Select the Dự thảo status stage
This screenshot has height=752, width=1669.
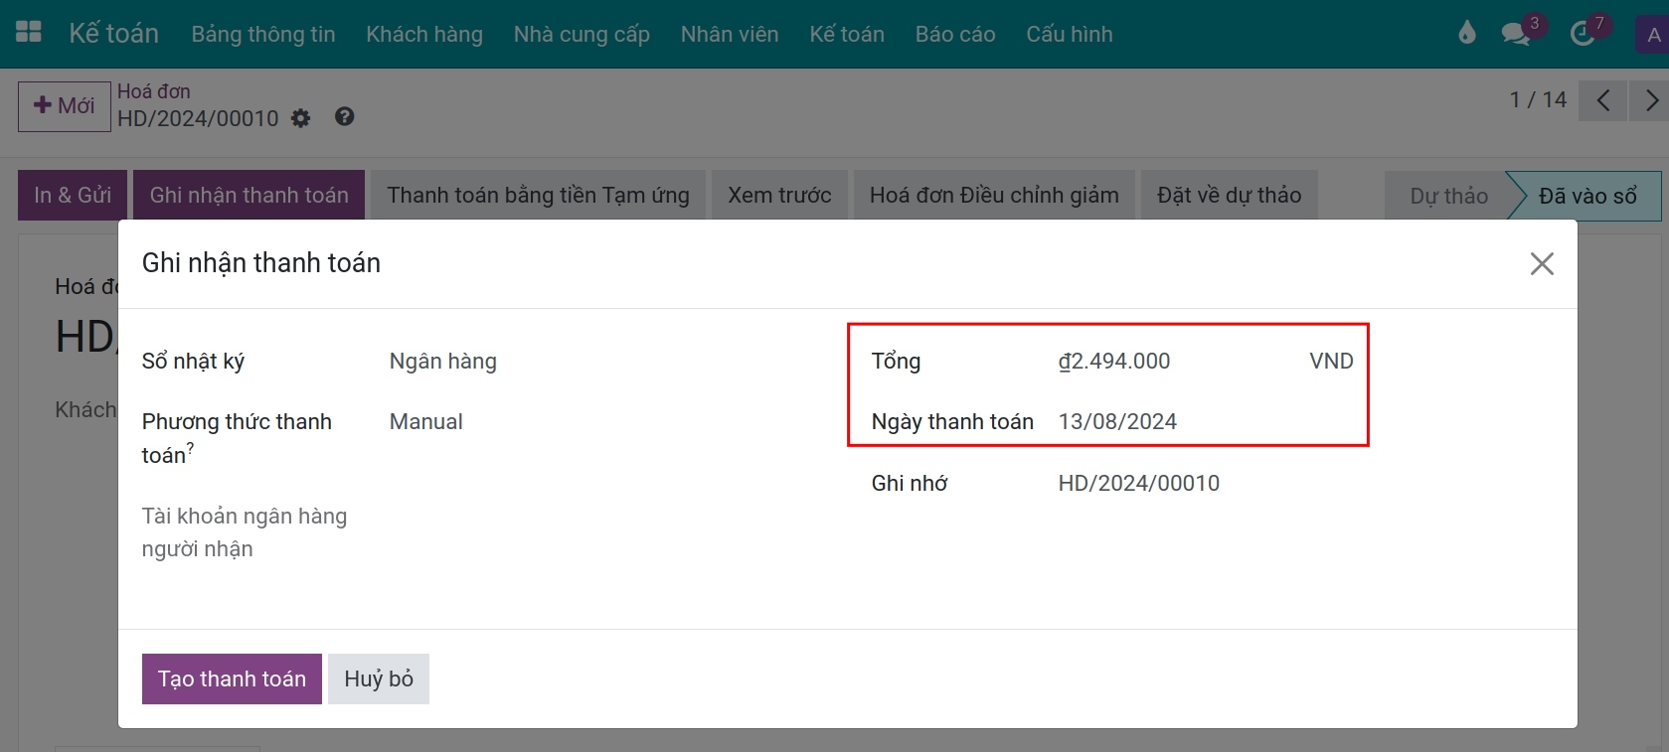(x=1448, y=196)
